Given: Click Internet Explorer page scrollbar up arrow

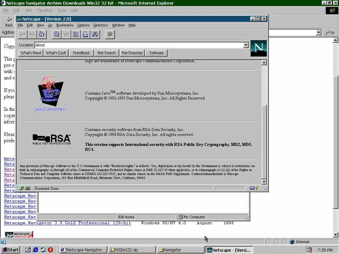Looking at the screenshot, I should pyautogui.click(x=336, y=40).
